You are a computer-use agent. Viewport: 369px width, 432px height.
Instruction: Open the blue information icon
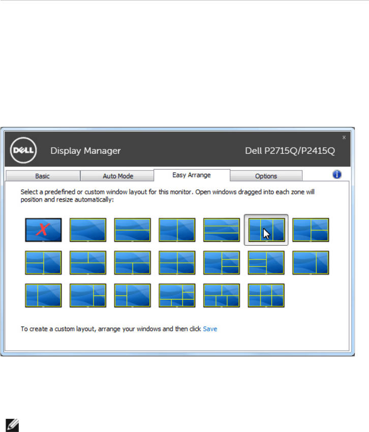[x=337, y=175]
